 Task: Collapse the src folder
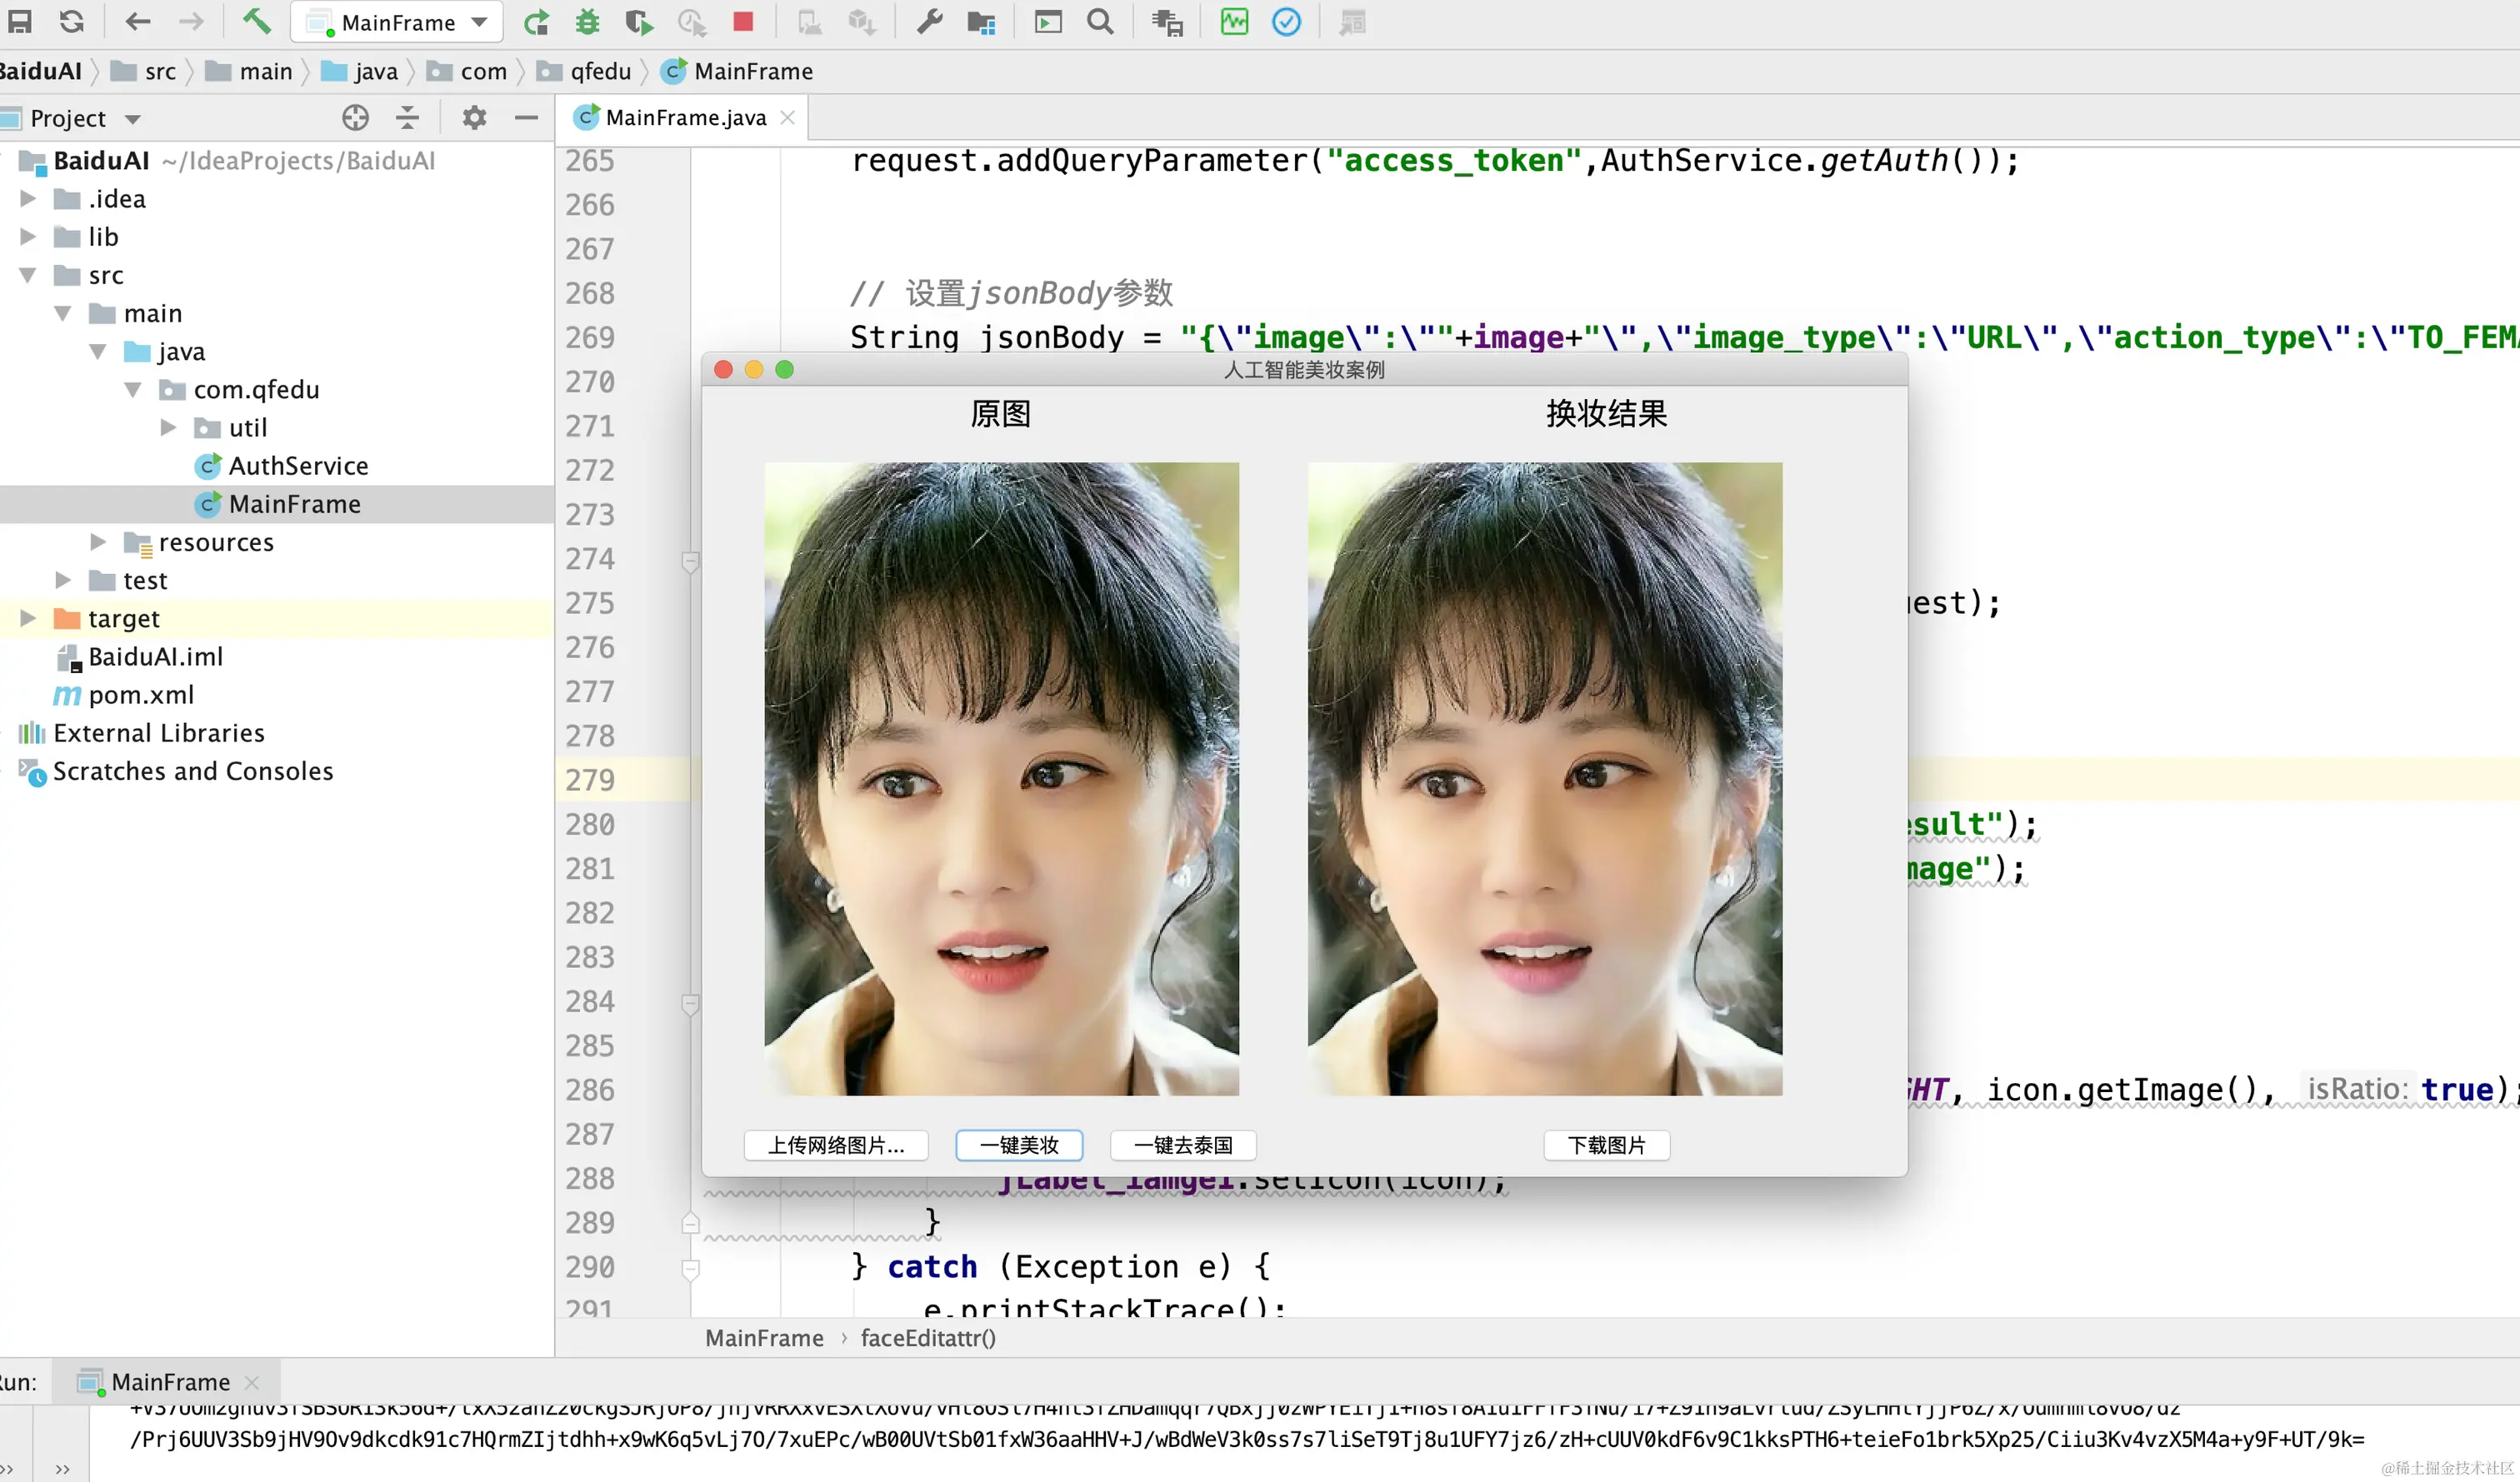(x=28, y=275)
